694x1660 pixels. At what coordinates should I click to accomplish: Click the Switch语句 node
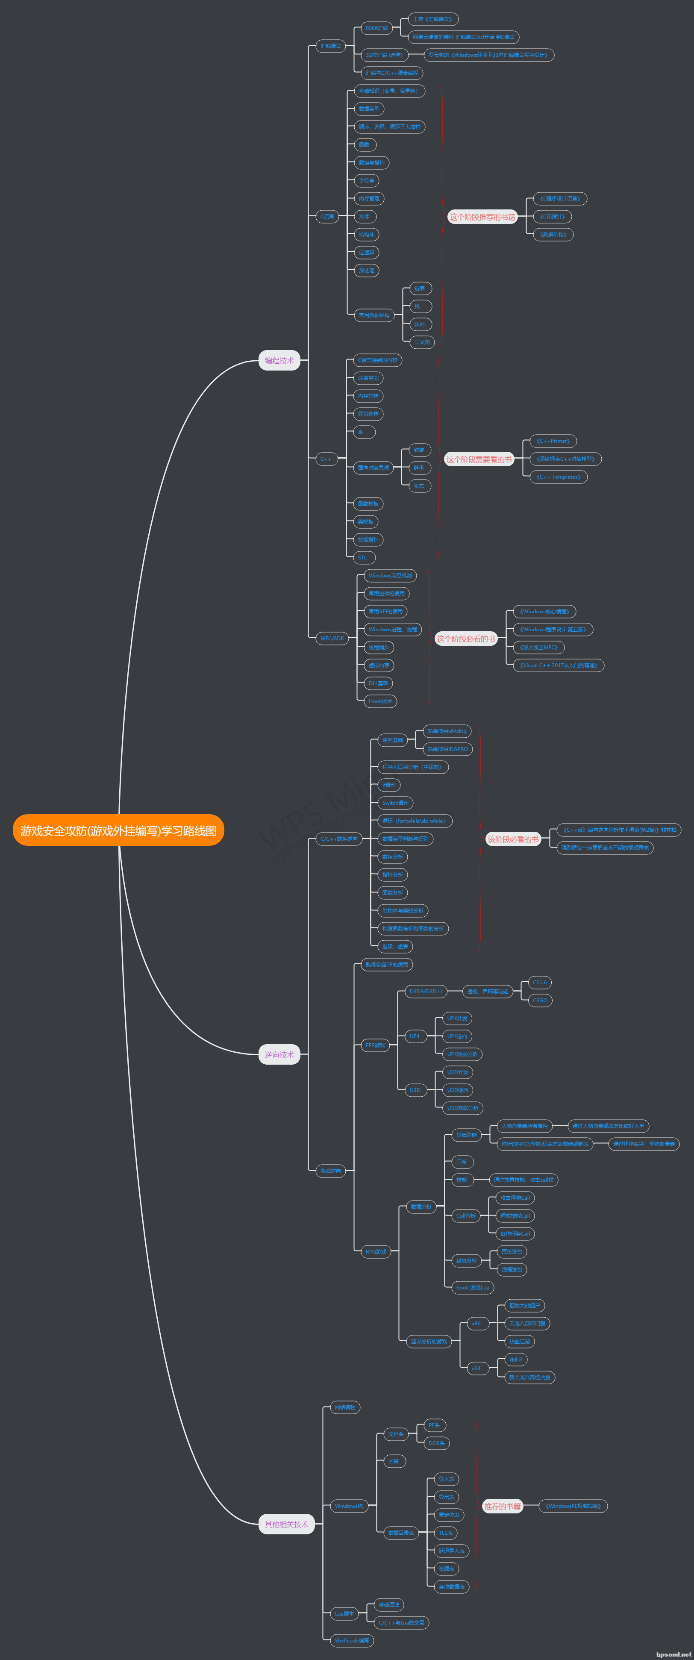coord(396,803)
